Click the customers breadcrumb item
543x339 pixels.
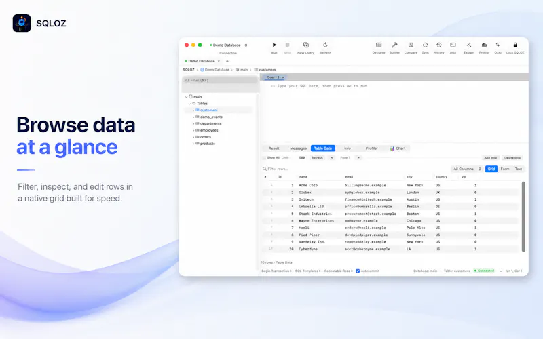pyautogui.click(x=265, y=70)
